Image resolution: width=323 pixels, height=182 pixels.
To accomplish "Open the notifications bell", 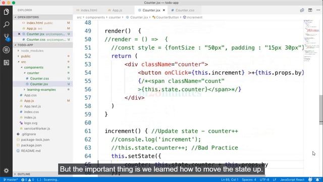I will [317, 180].
